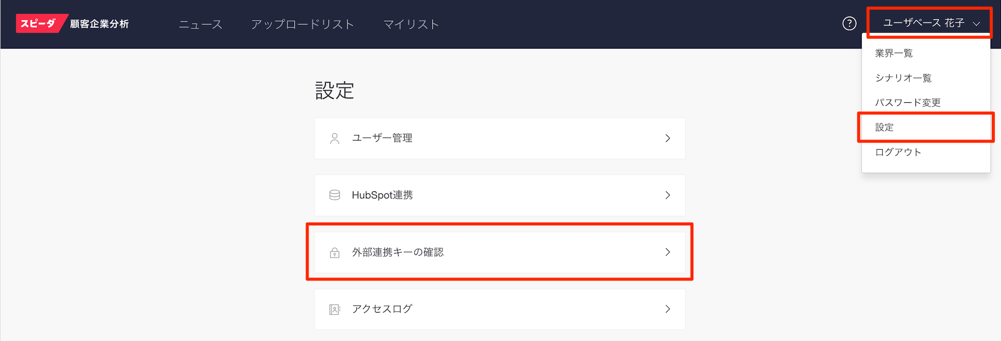Select 業界一覧 from the user menu
Viewport: 1001px width, 341px height.
coord(894,53)
